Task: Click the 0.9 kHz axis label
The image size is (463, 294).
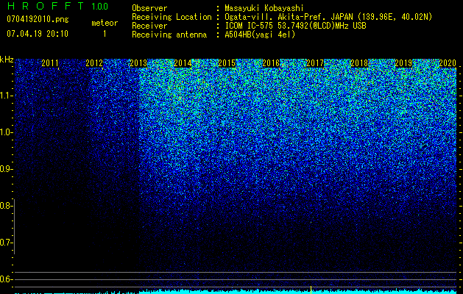Action: [x=6, y=169]
